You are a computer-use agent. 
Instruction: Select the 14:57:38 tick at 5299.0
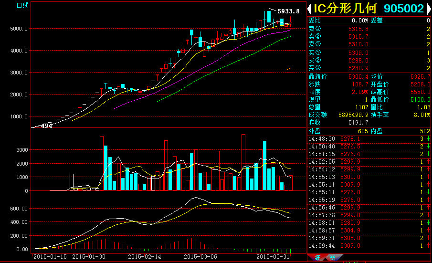click(369, 215)
